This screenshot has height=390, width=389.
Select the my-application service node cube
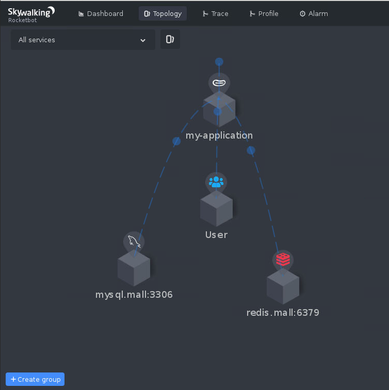[219, 109]
